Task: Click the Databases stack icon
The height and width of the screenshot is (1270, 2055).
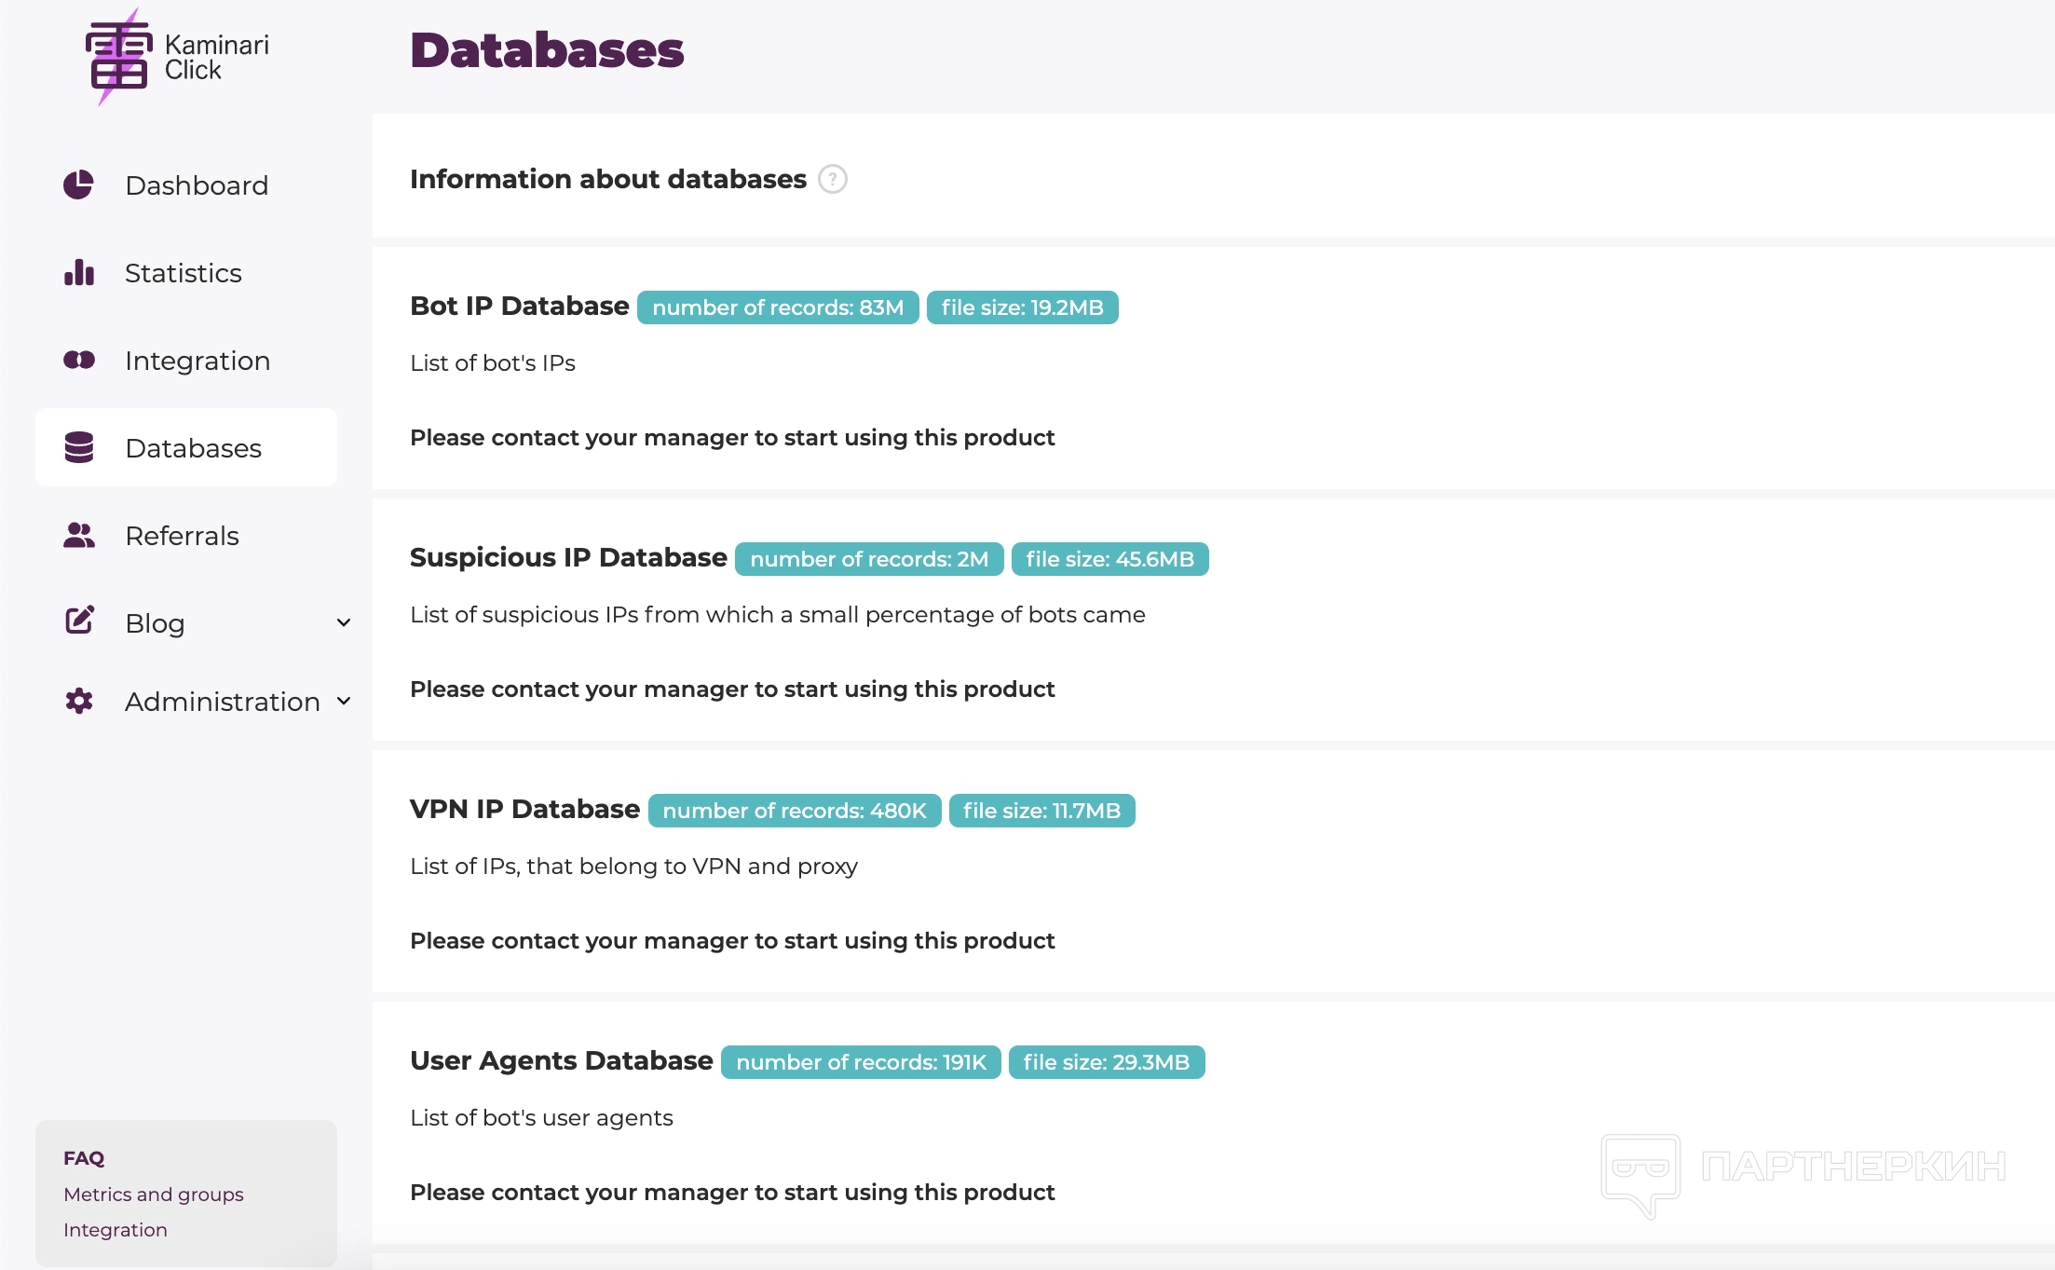Action: 79,448
